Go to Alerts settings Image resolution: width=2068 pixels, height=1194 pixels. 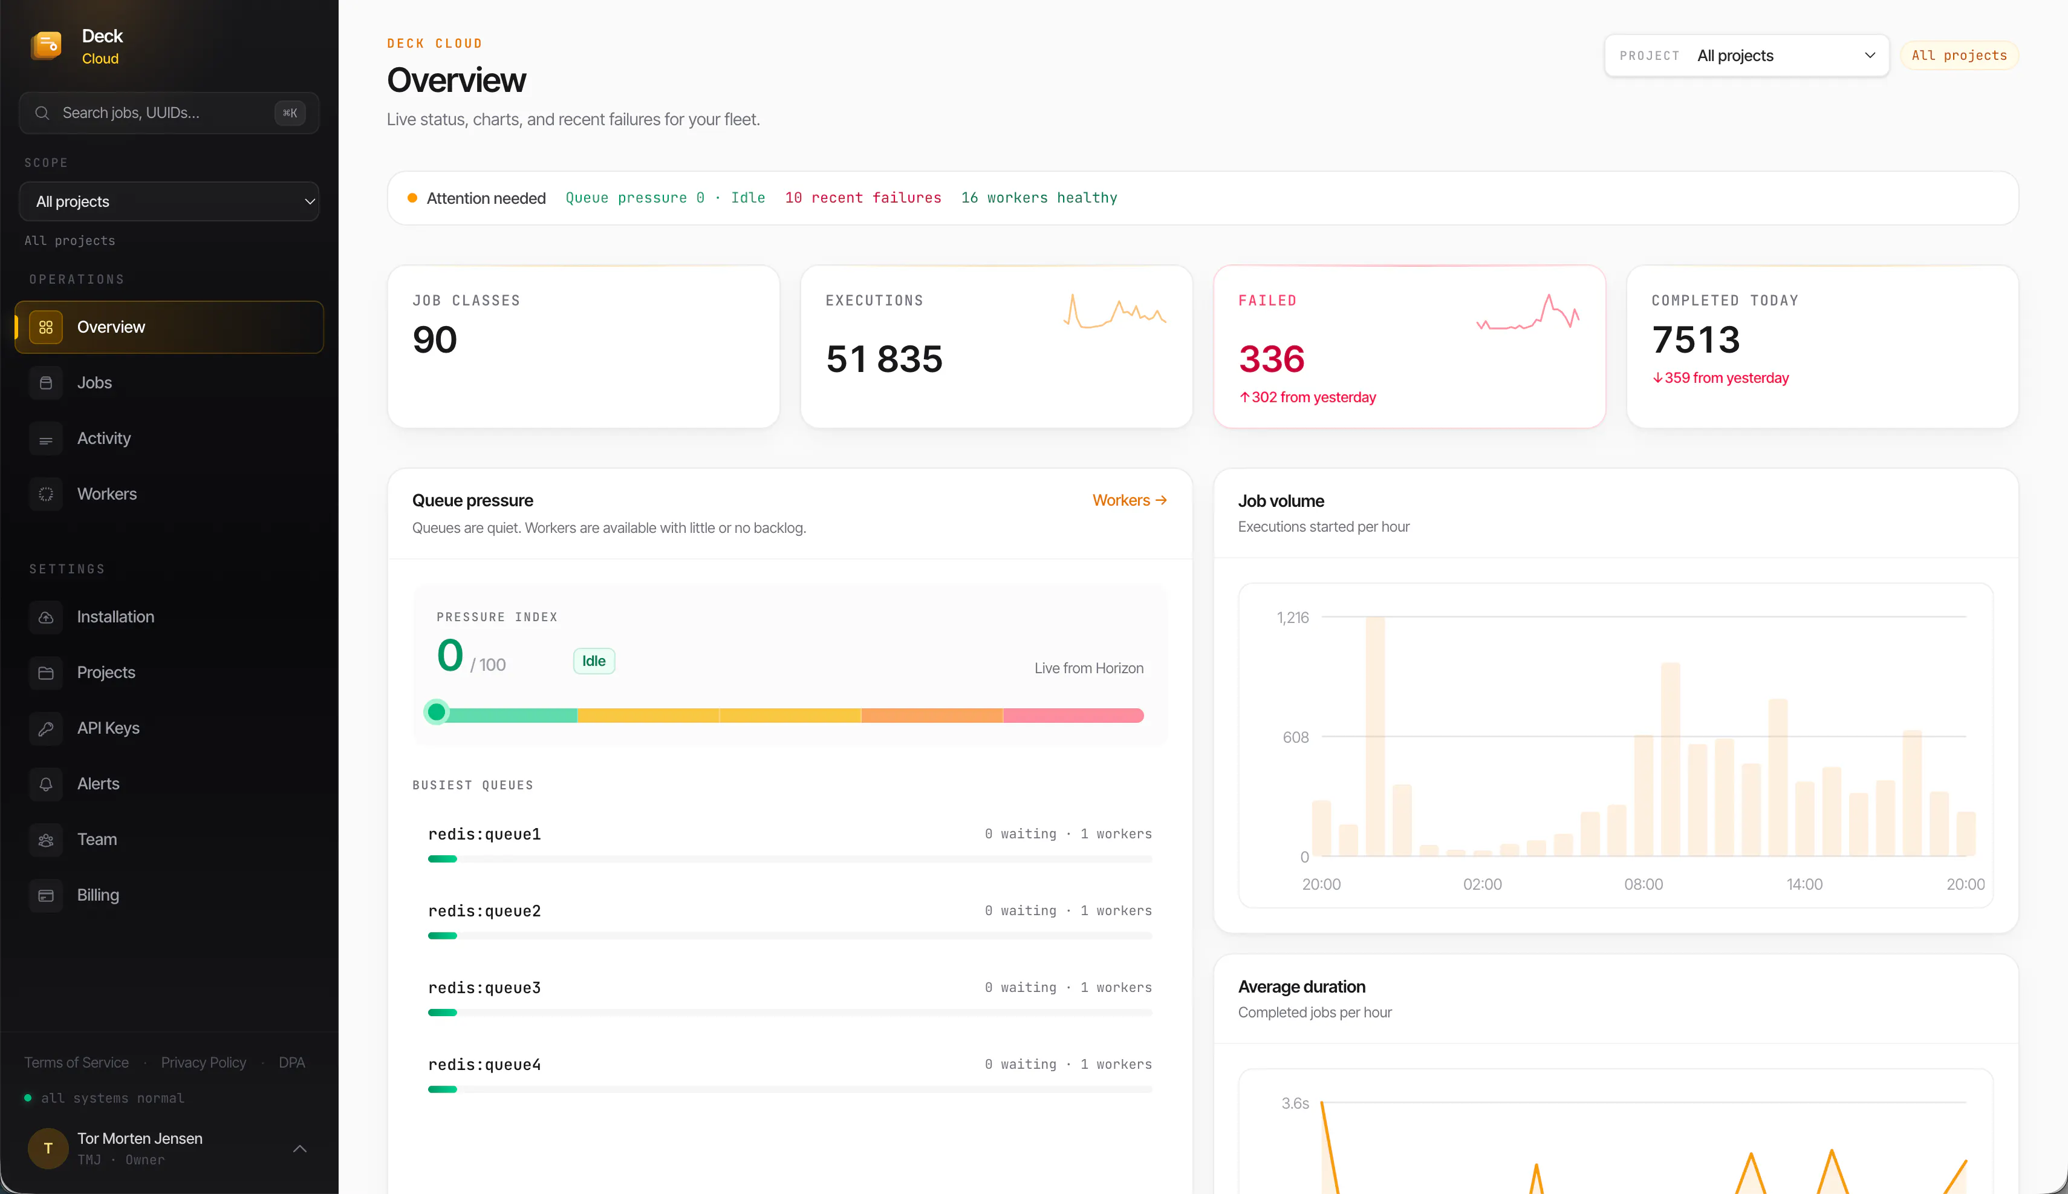coord(170,784)
